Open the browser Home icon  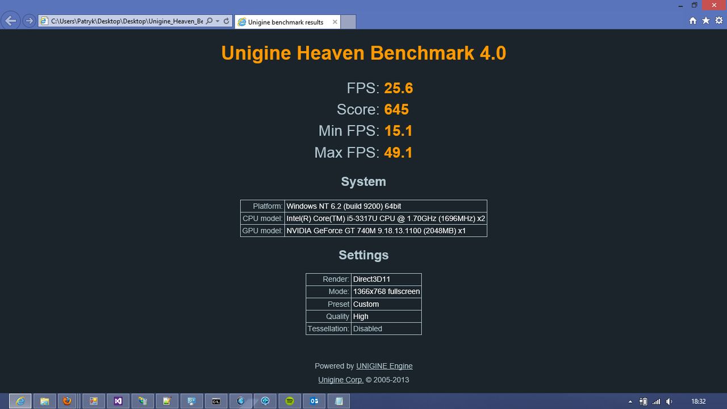point(692,20)
